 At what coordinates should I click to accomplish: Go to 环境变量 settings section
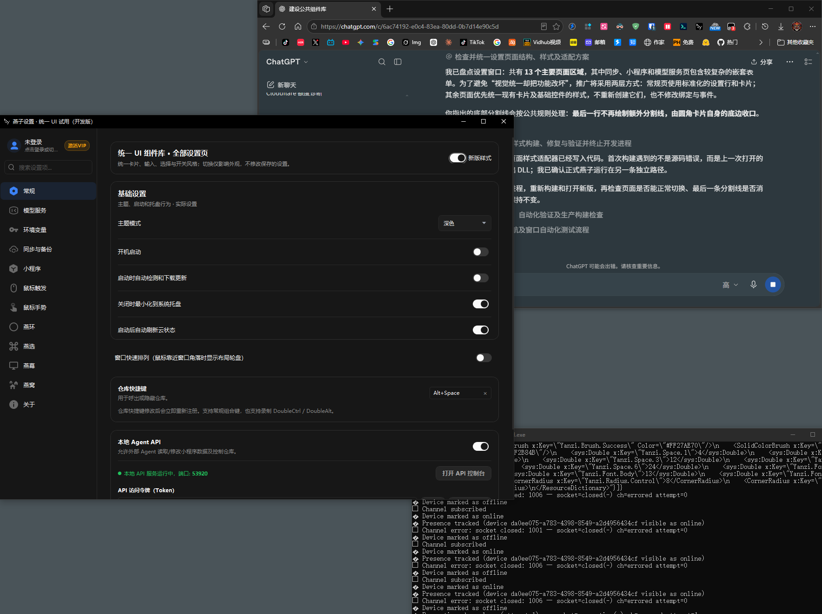click(x=49, y=230)
